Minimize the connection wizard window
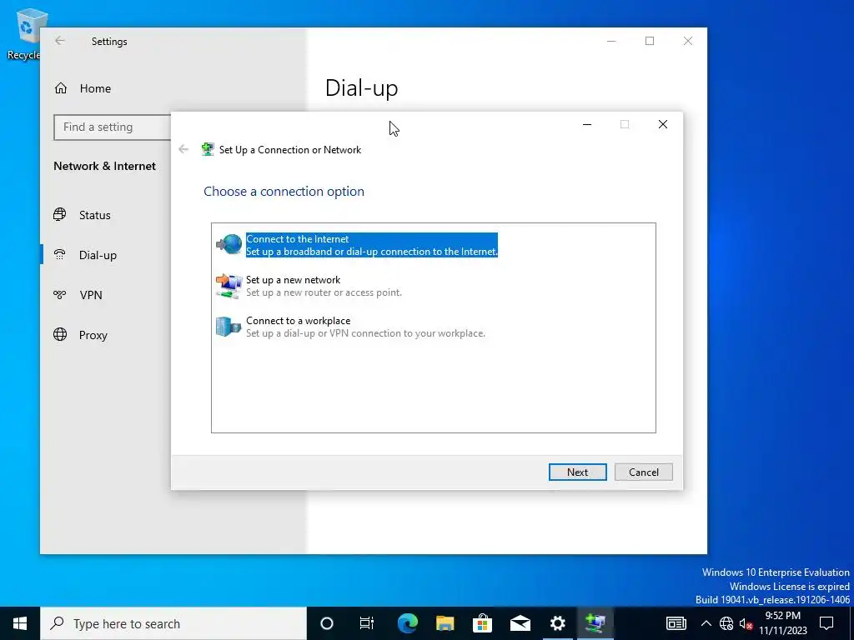Image resolution: width=854 pixels, height=640 pixels. pos(587,124)
